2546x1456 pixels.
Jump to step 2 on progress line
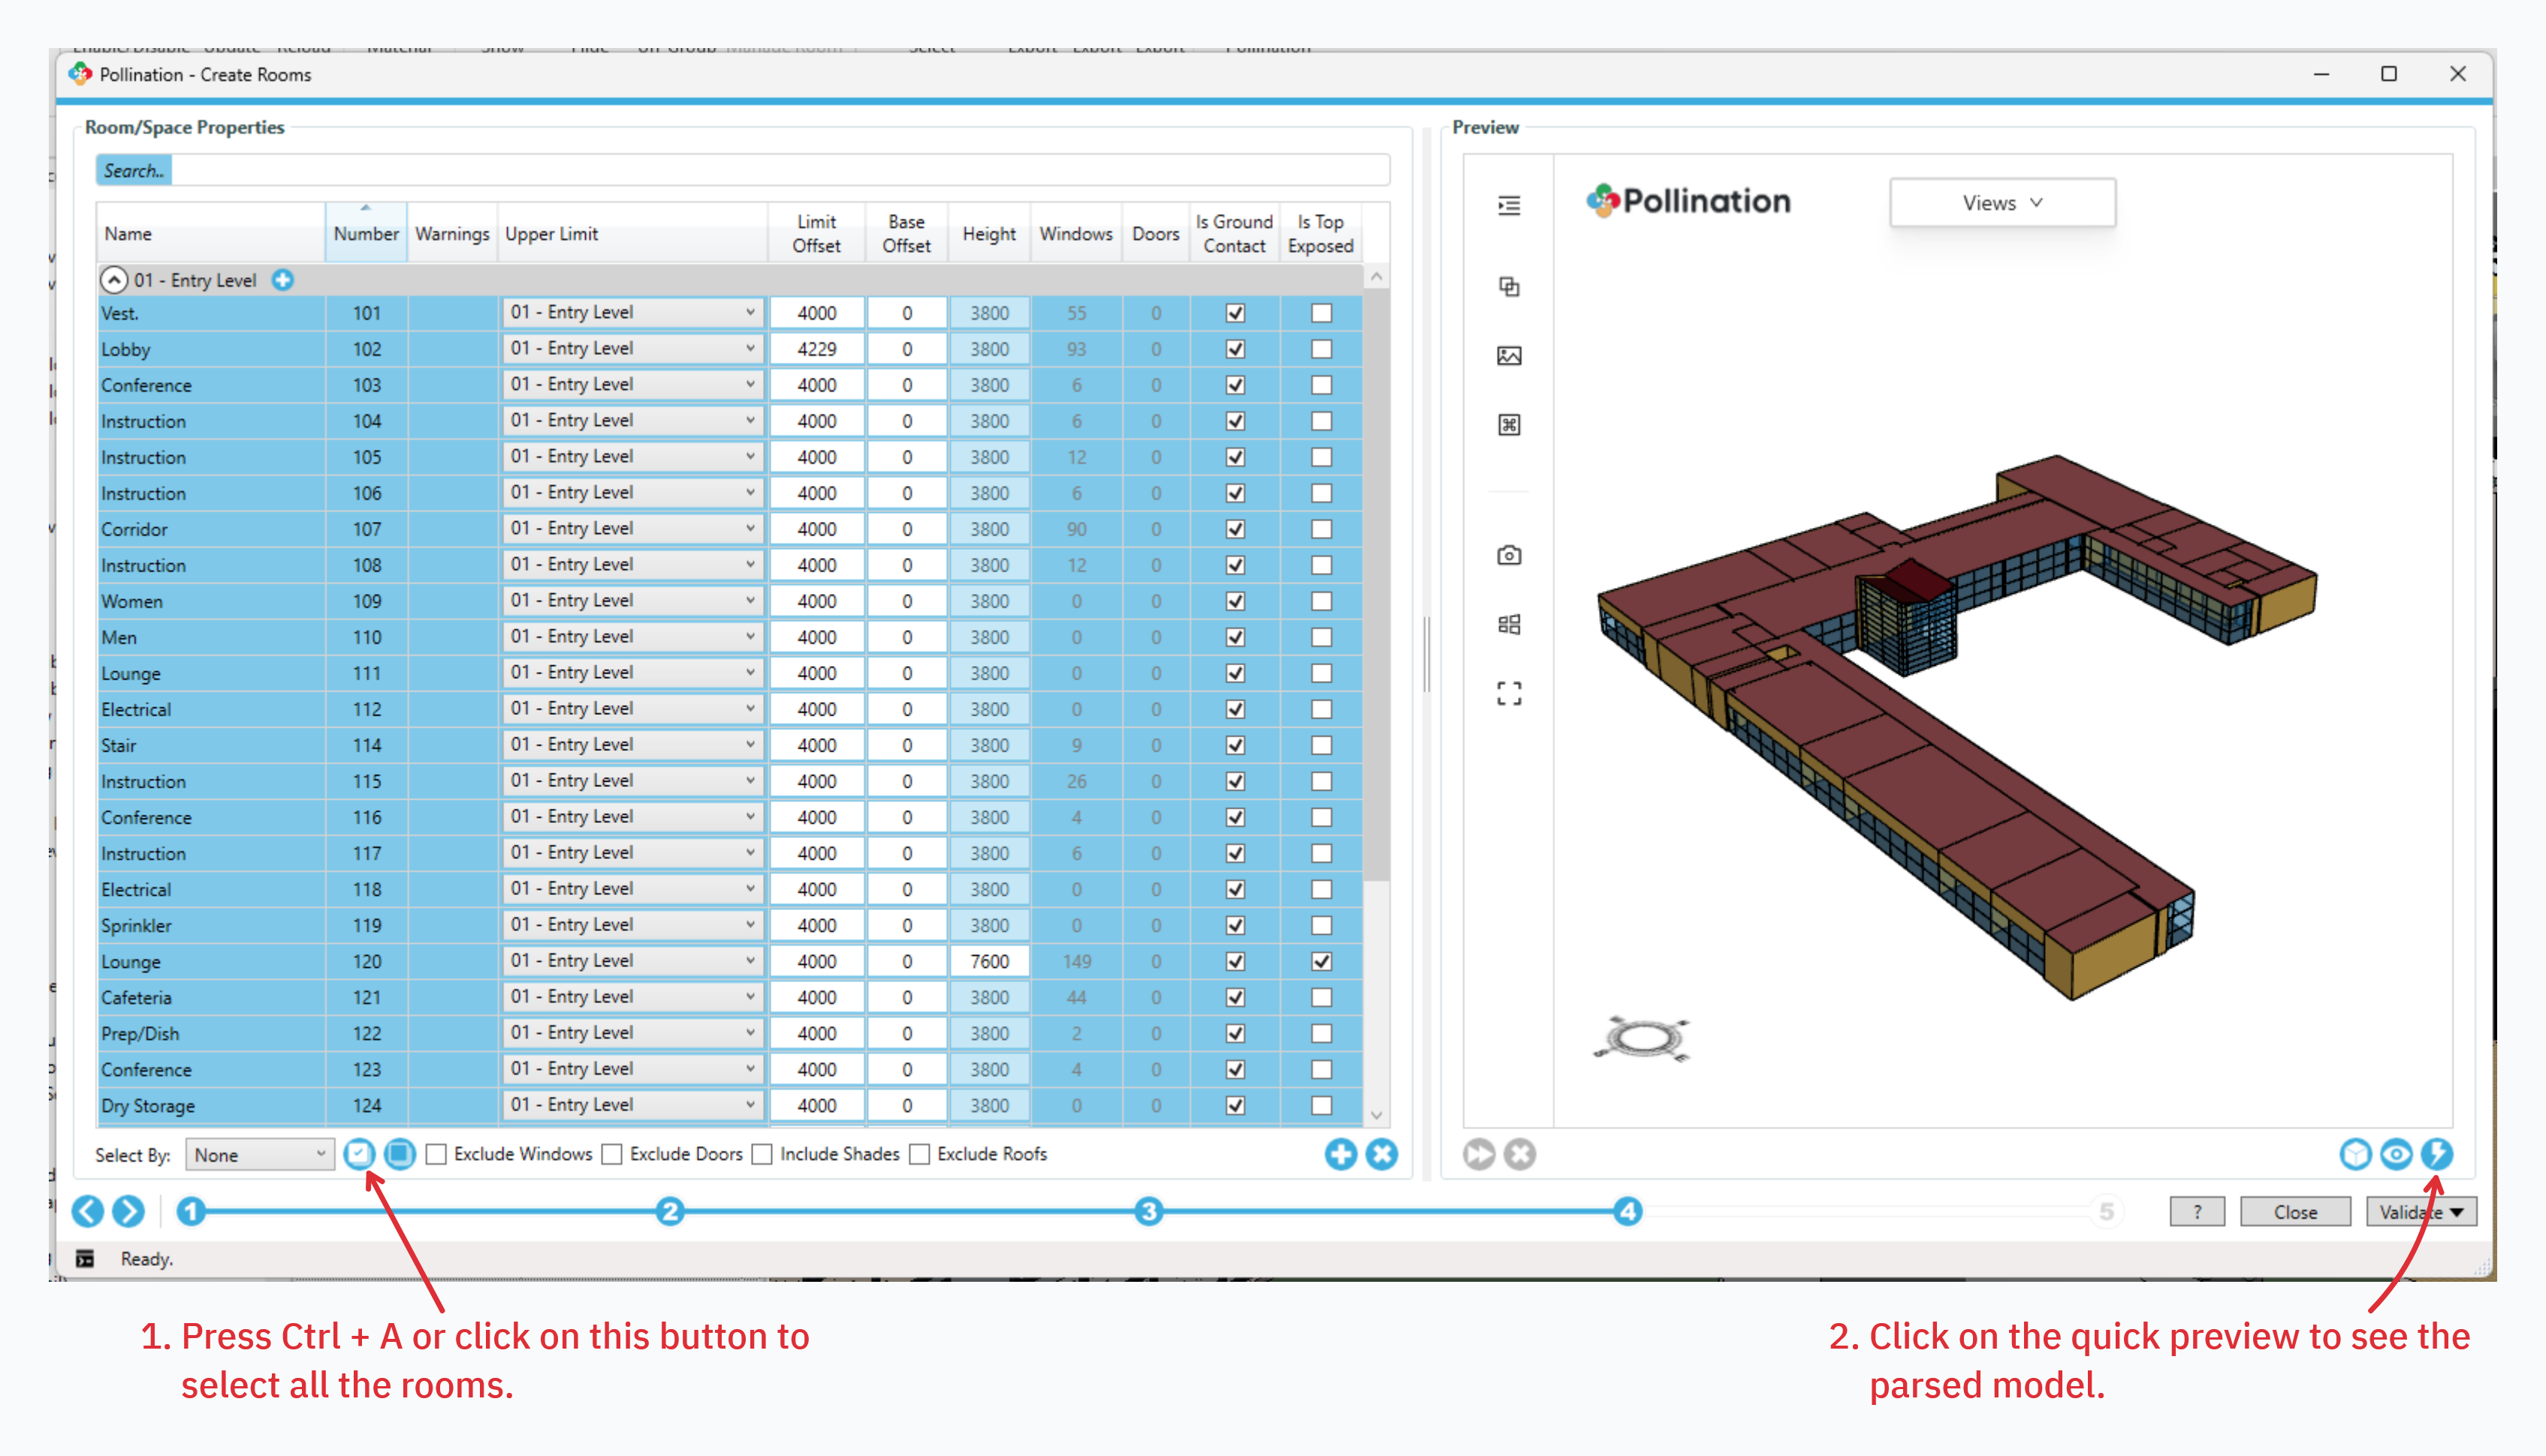[x=670, y=1212]
